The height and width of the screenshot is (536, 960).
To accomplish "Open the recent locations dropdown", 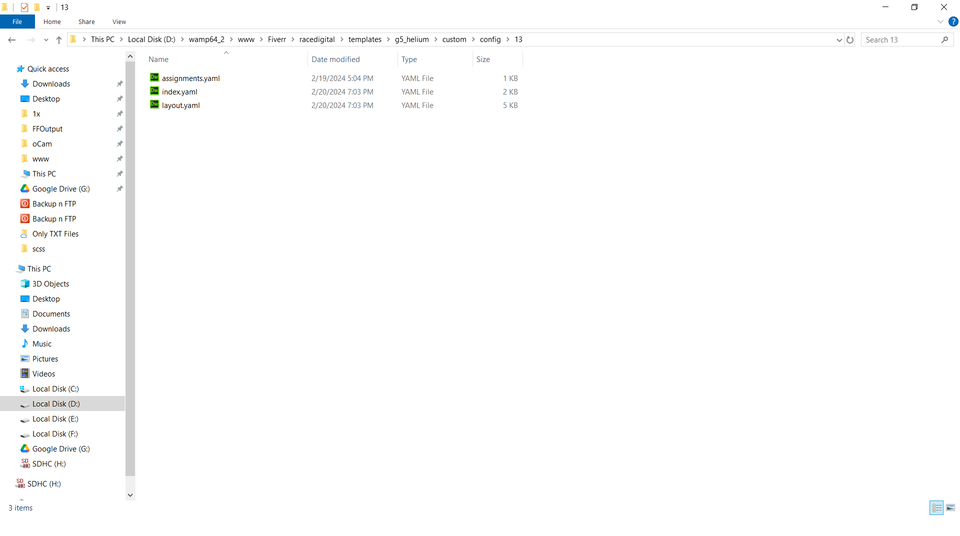I will point(46,39).
